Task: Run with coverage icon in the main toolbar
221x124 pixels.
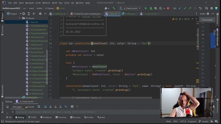Action: (x=156, y=8)
